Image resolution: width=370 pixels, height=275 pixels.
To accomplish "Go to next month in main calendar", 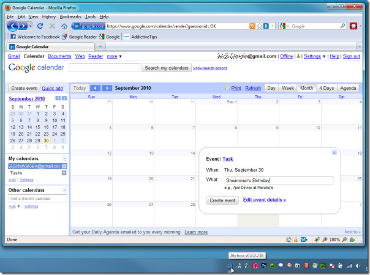I will click(x=107, y=88).
